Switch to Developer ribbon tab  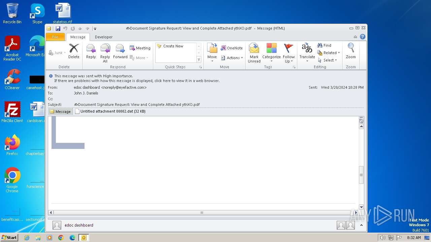click(x=104, y=37)
